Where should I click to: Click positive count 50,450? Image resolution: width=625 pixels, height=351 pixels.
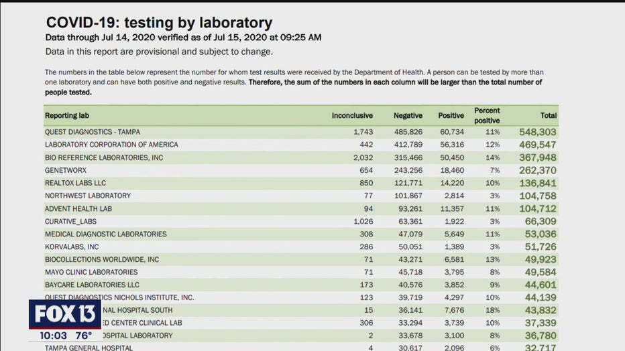point(452,157)
